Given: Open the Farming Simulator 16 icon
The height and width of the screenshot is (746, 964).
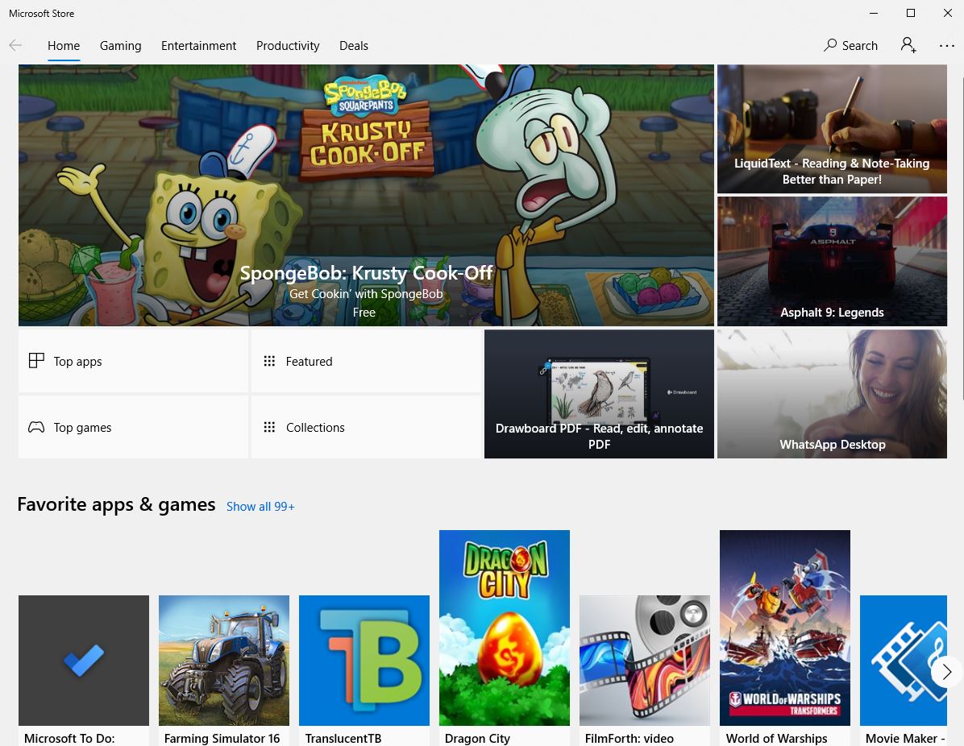Looking at the screenshot, I should [224, 660].
